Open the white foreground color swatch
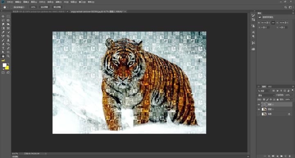 tap(5, 65)
